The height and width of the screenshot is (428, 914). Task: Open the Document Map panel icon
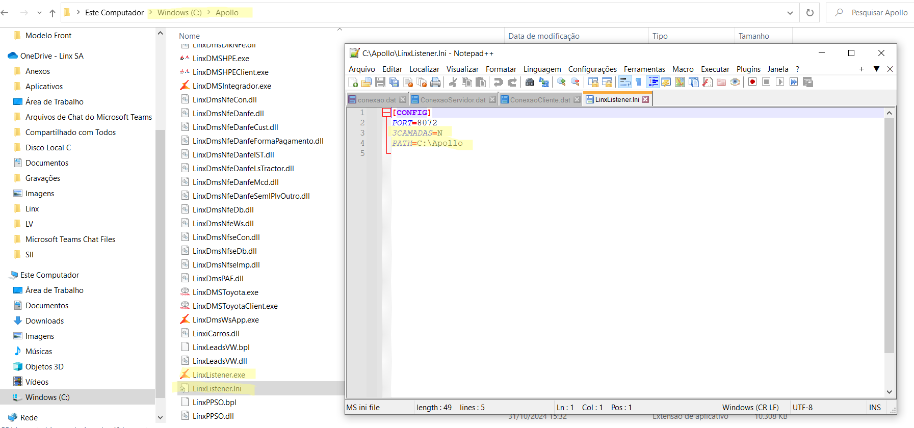point(680,82)
